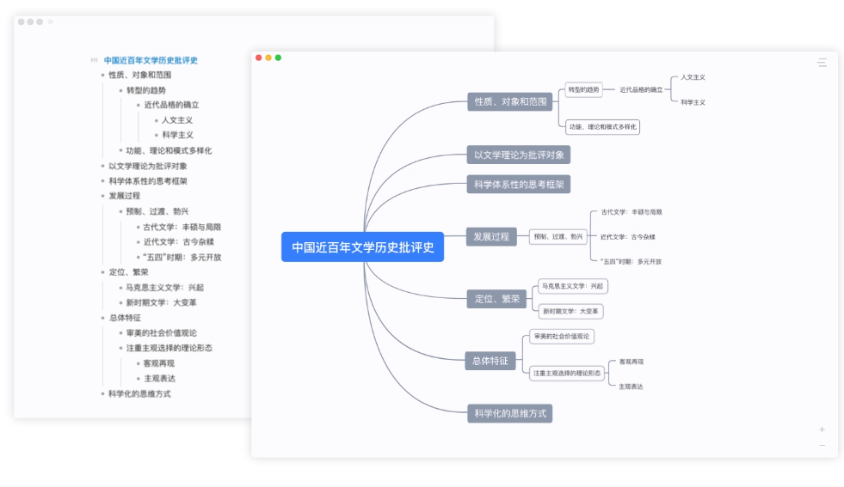The image size is (844, 487).
Task: Click the outline title 中国近百年文学历史批评史
Action: [151, 60]
